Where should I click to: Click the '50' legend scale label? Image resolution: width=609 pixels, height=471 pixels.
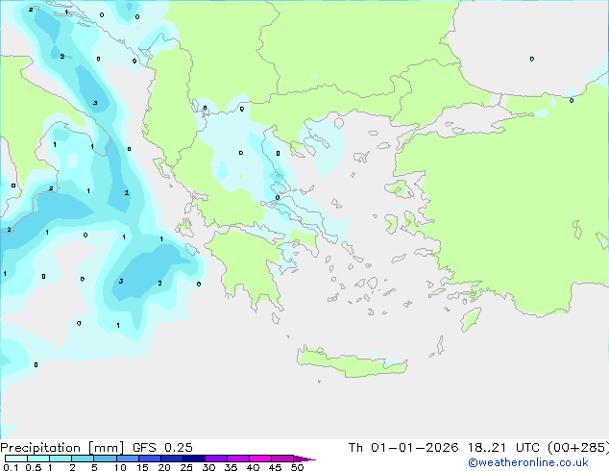click(298, 467)
